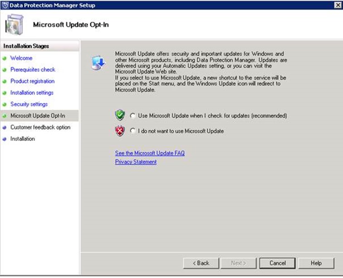
Task: Open See the Microsoft Update FAQ link
Action: click(150, 153)
